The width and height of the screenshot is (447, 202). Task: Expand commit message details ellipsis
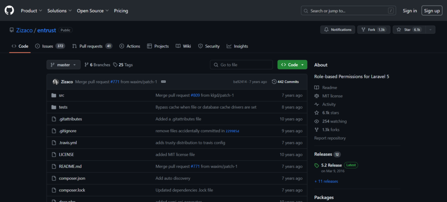(163, 82)
